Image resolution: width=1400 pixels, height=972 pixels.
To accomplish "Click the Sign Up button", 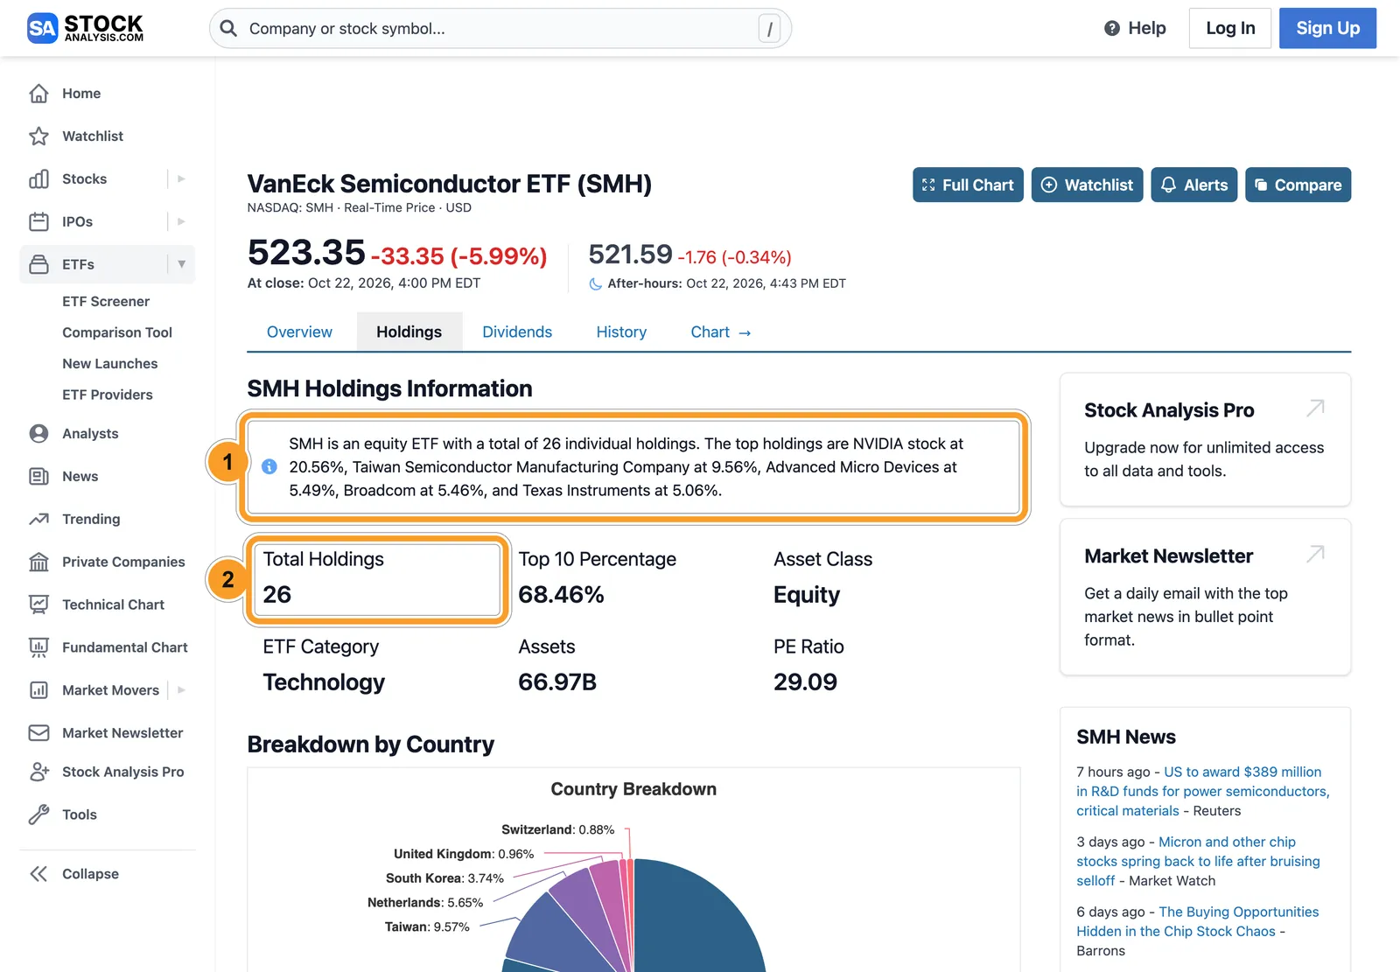I will 1327,28.
